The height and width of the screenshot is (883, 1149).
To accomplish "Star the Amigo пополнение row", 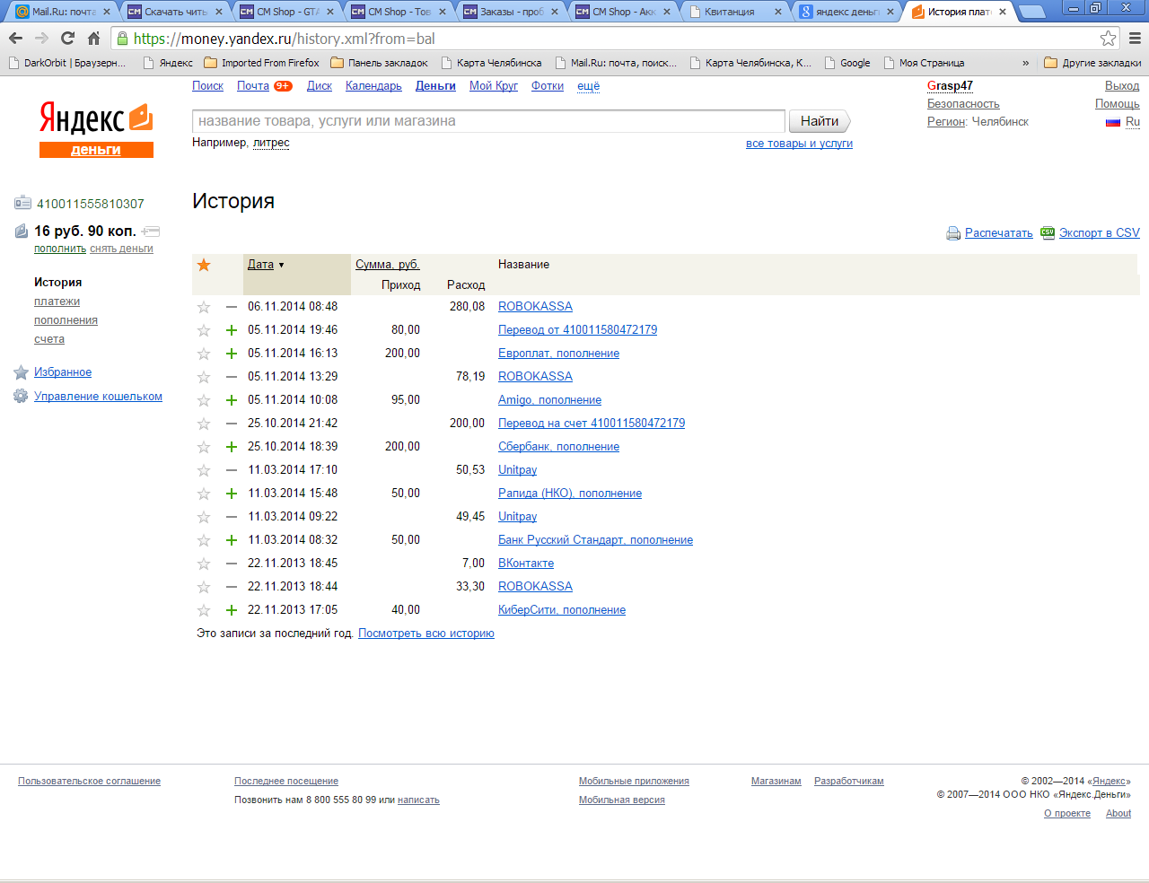I will [x=204, y=400].
